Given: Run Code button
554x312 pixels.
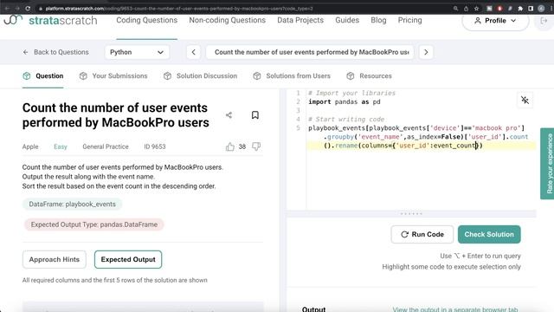Looking at the screenshot, I should pos(422,234).
